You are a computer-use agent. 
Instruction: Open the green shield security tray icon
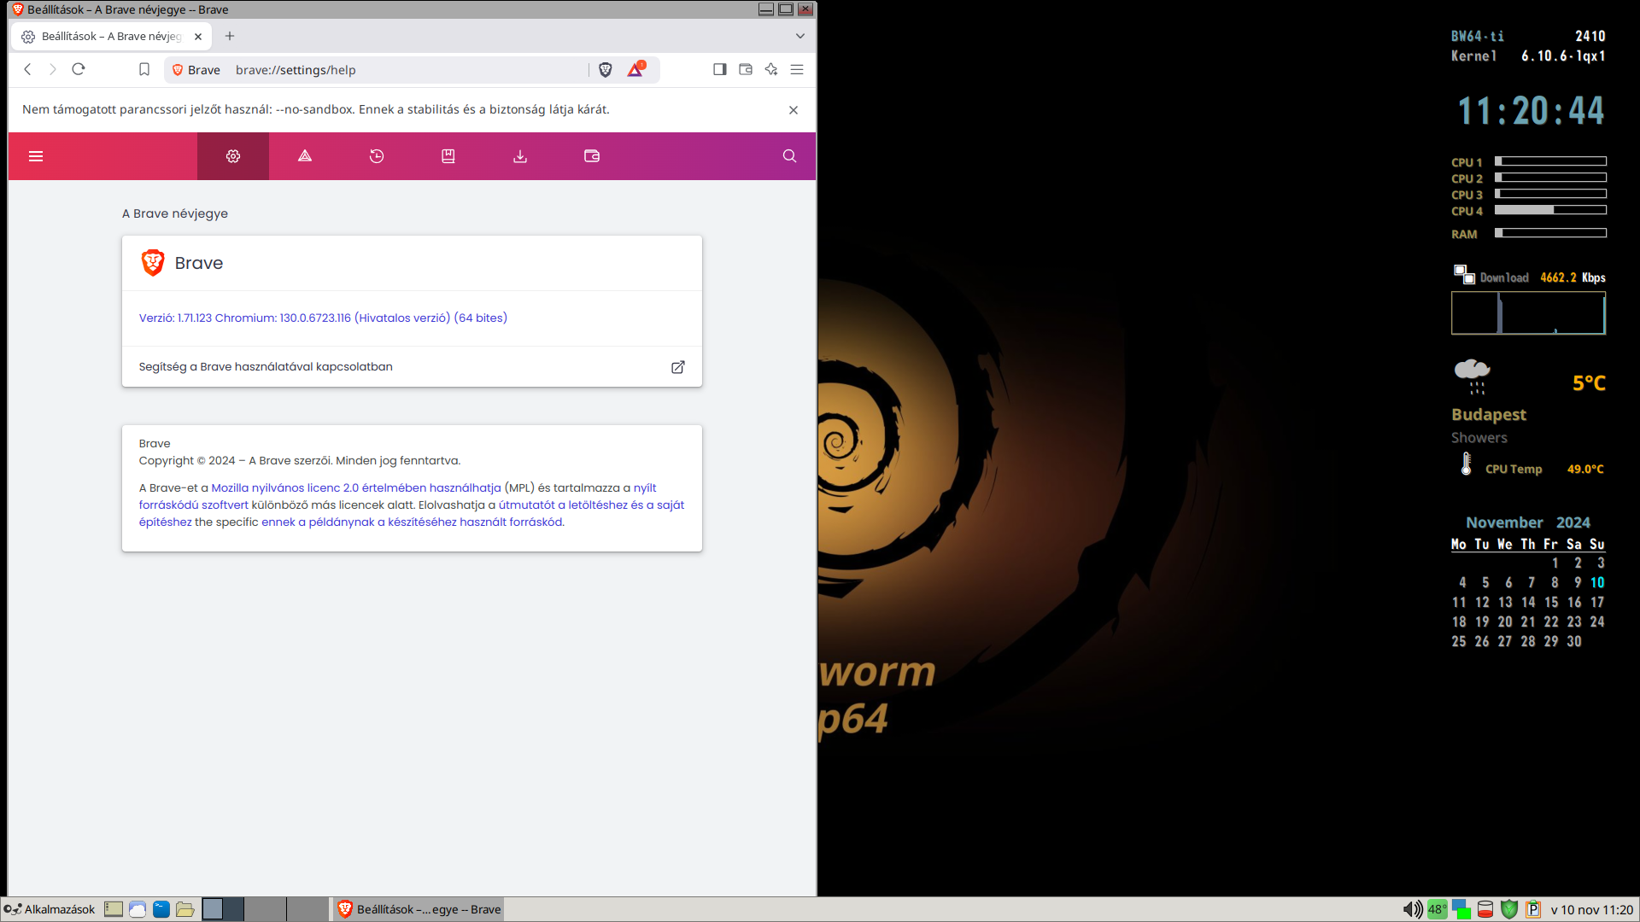click(1509, 910)
